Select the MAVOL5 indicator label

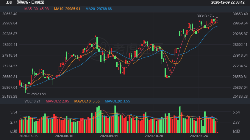tap(57, 101)
